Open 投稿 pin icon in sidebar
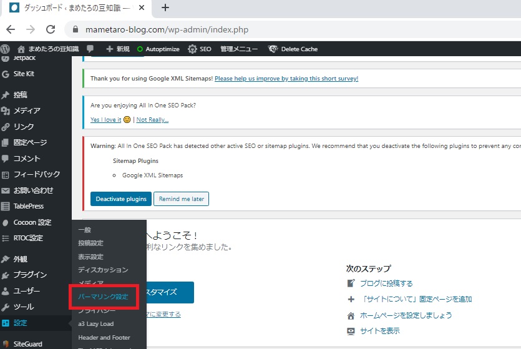This screenshot has width=521, height=349. pyautogui.click(x=6, y=95)
